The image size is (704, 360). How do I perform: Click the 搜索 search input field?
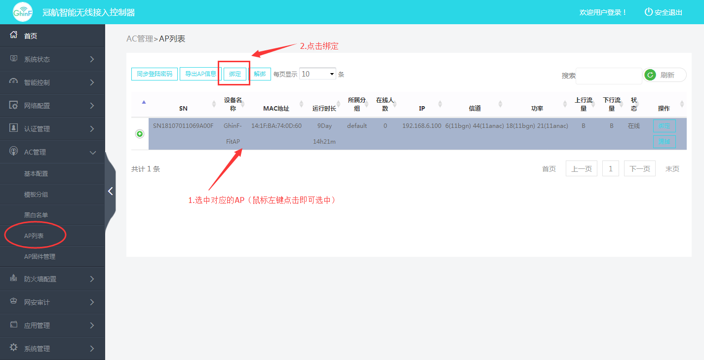(608, 76)
